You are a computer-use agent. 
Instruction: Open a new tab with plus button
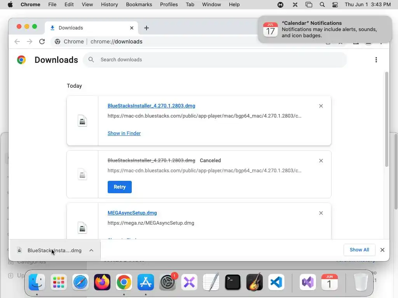click(147, 28)
